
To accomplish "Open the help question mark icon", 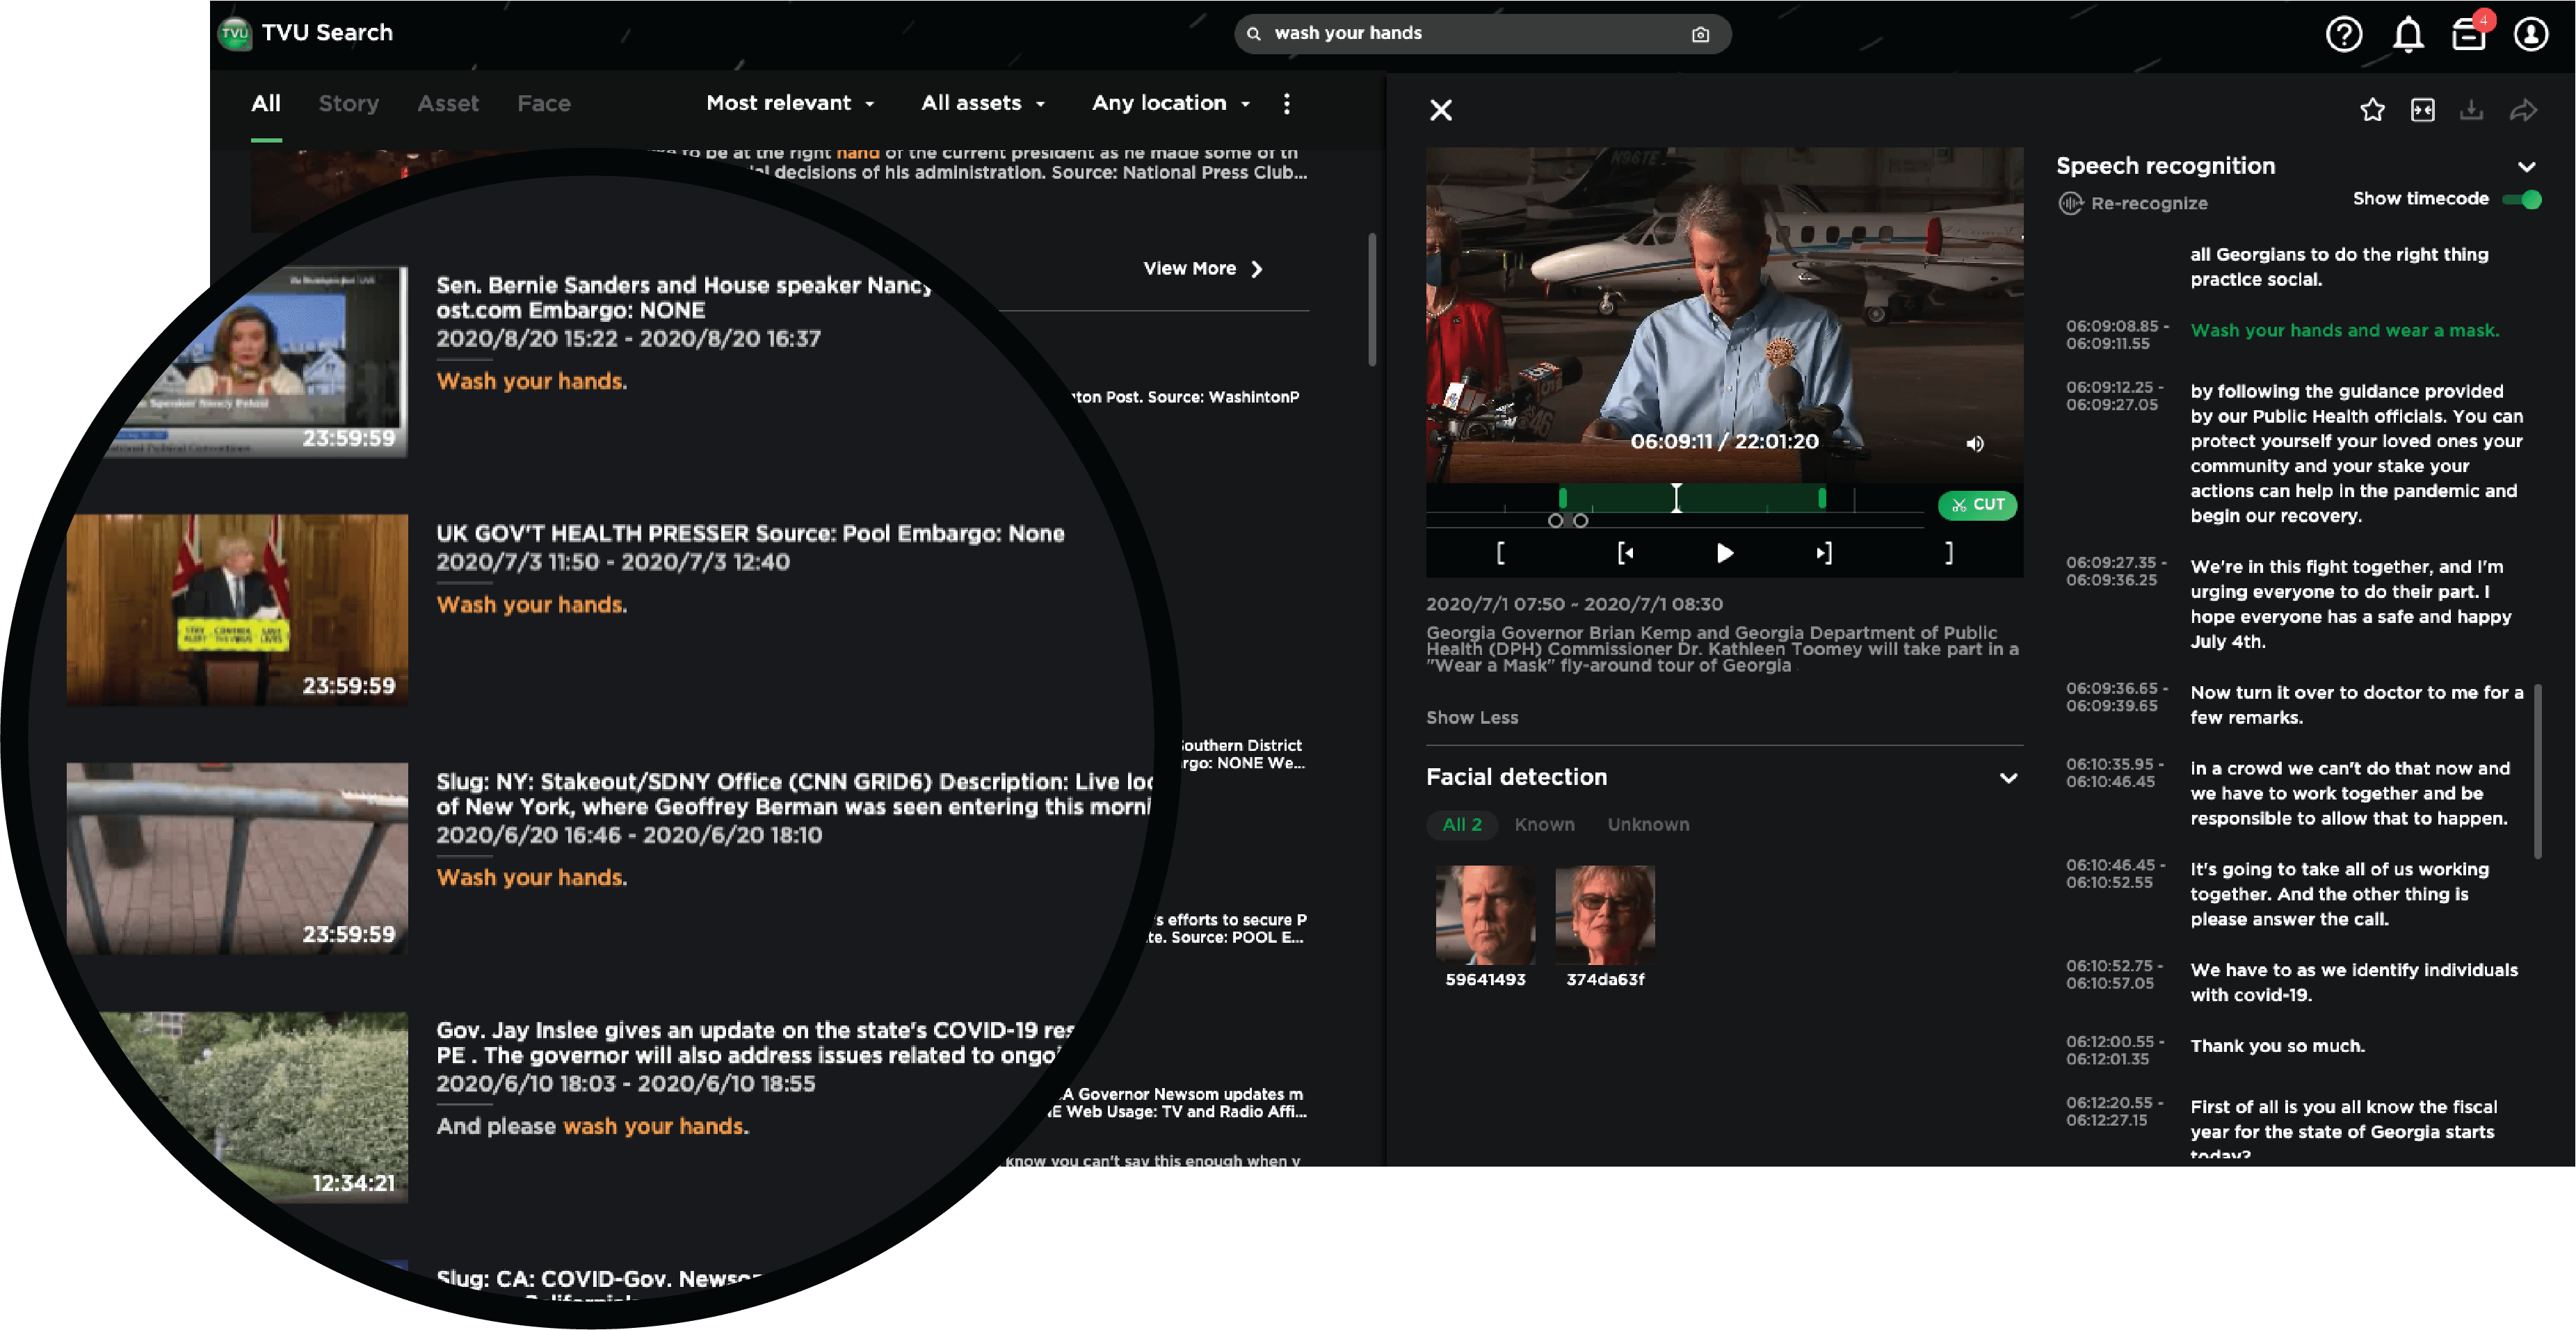I will click(2343, 34).
